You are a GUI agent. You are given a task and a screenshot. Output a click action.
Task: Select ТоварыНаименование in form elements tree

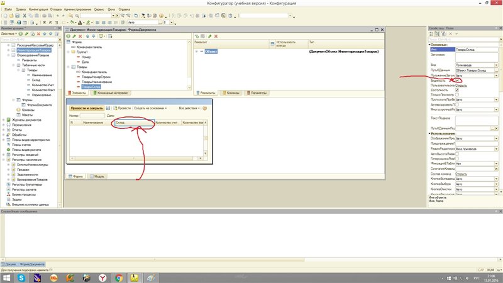(96, 82)
